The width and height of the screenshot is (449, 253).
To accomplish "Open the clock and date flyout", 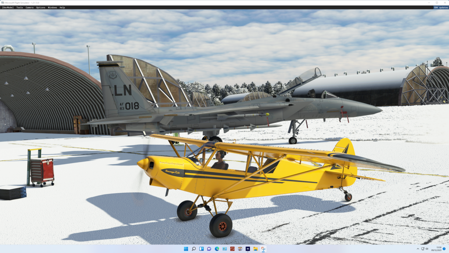I will tap(437, 249).
